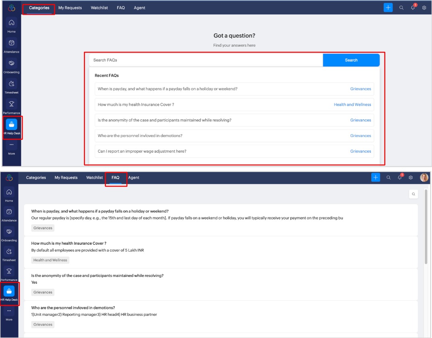Viewport: 432px width, 338px height.
Task: Open settings gear in the bottom screenshot header
Action: [411, 177]
